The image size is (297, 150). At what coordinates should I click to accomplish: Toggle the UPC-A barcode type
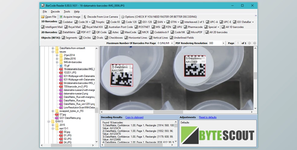click(x=212, y=22)
